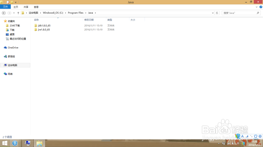Image resolution: width=263 pixels, height=147 pixels.
Task: Click the battery power tray icon
Action: (223, 143)
